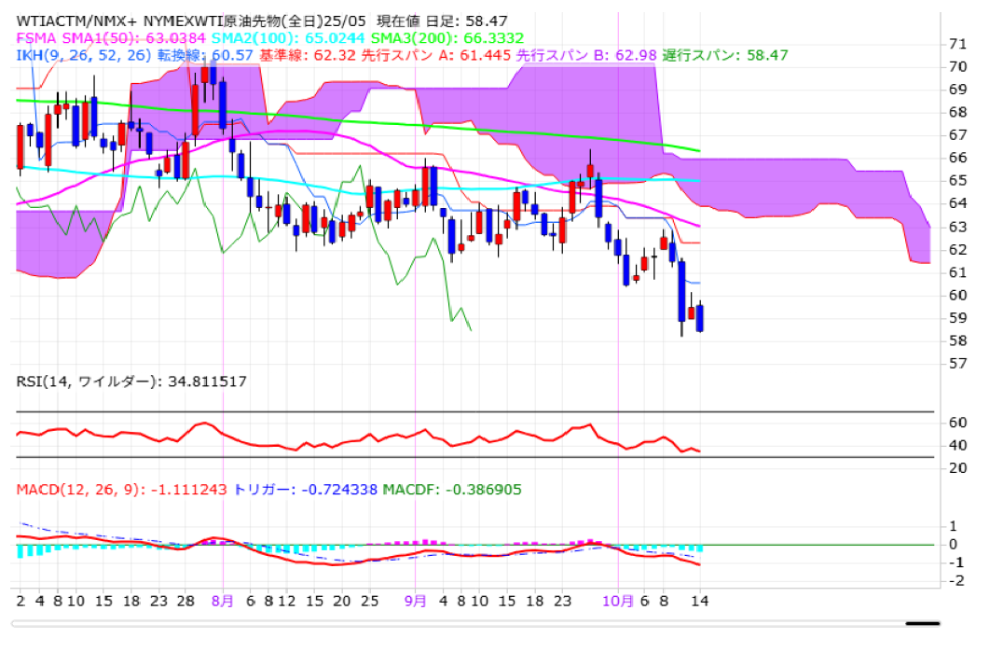Click the 70 price axis label
1003x652 pixels.
click(956, 66)
